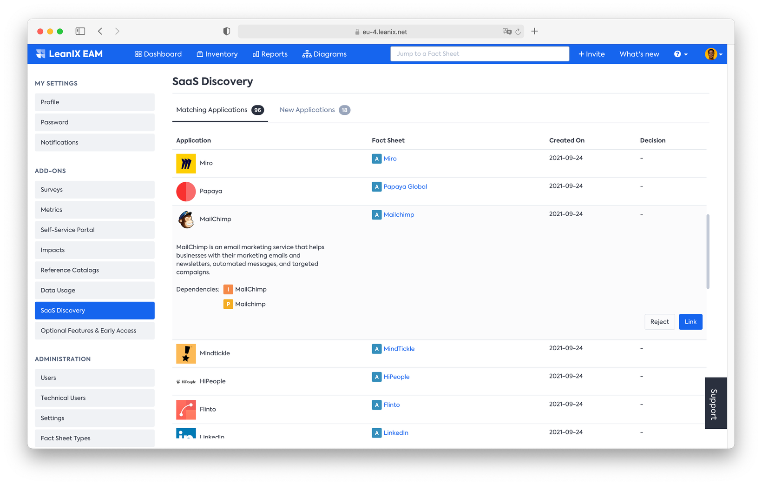Open Metrics add-on
This screenshot has height=485, width=762.
tap(95, 210)
